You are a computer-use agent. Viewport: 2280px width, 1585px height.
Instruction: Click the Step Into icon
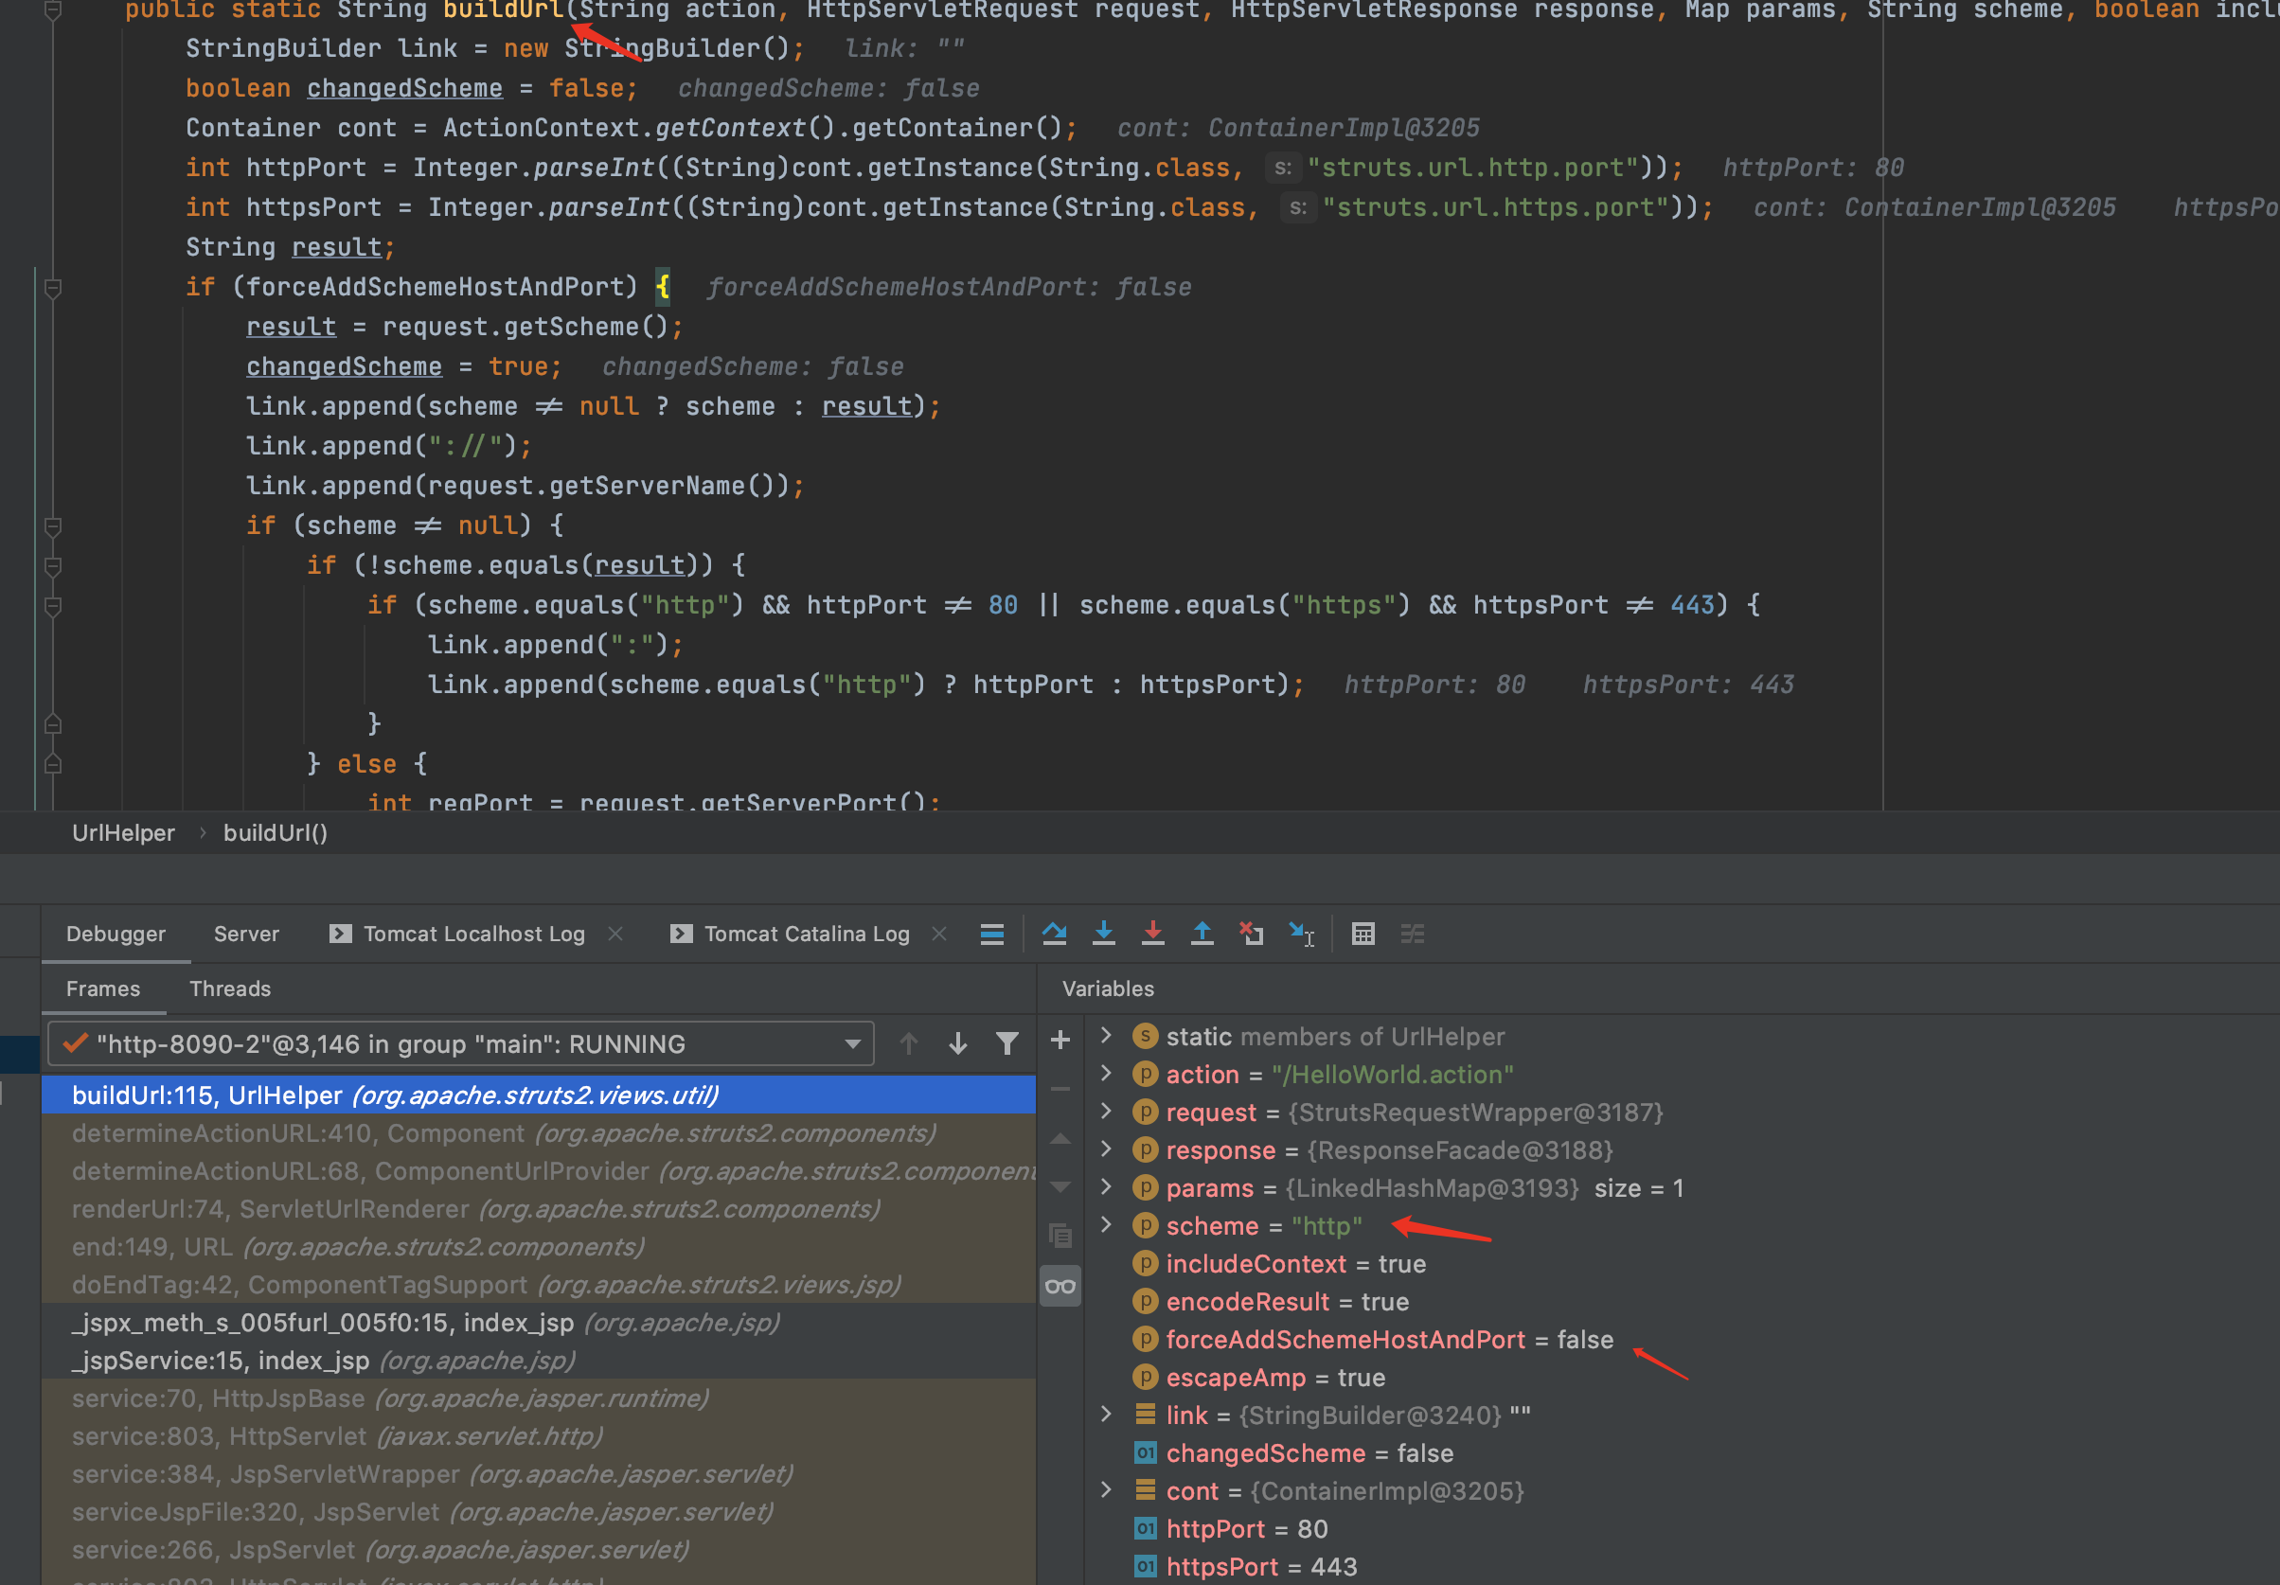(x=1103, y=934)
